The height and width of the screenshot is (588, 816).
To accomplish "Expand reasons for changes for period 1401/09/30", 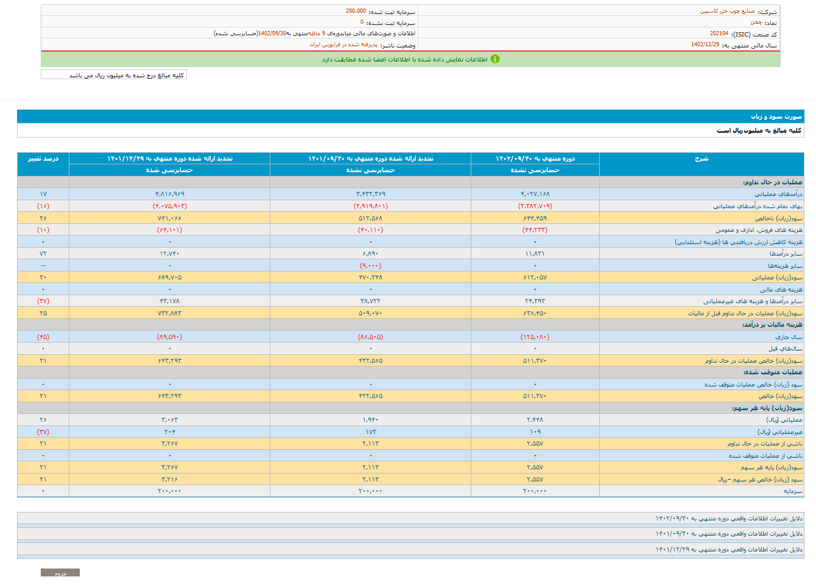I will [728, 534].
